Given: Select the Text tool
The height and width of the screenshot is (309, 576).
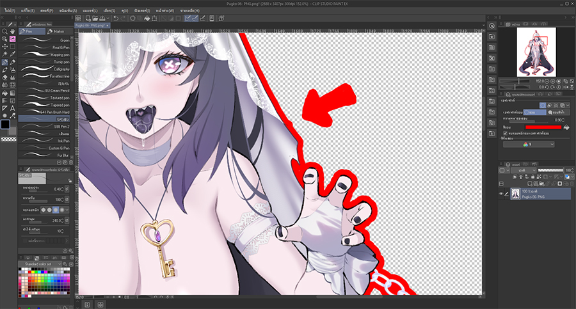Looking at the screenshot, I should click(13, 108).
